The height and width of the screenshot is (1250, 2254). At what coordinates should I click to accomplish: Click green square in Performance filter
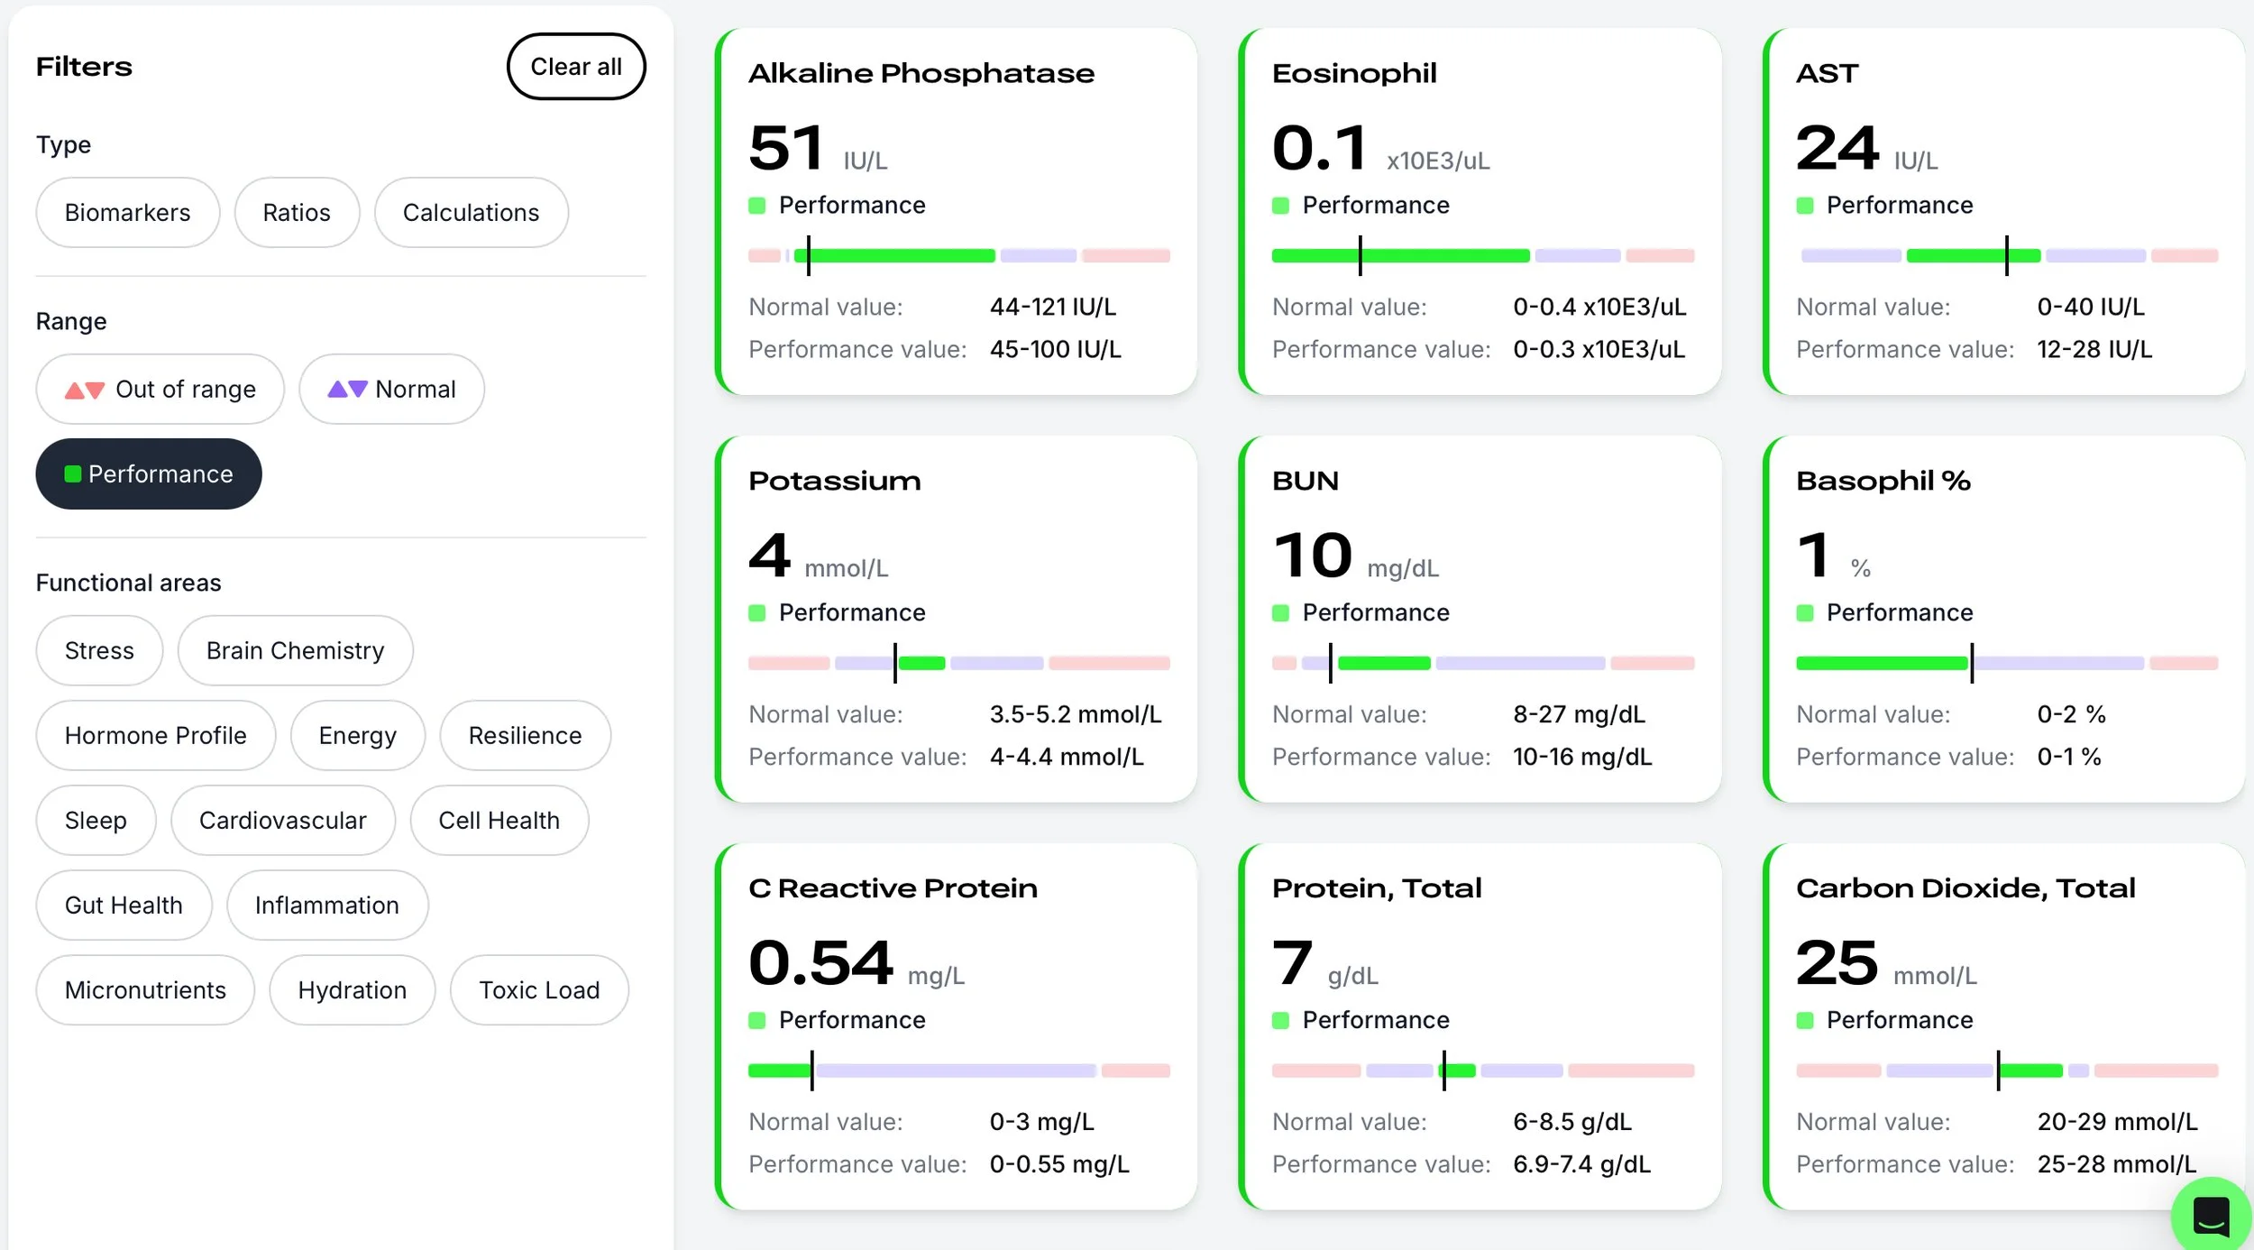pyautogui.click(x=73, y=474)
